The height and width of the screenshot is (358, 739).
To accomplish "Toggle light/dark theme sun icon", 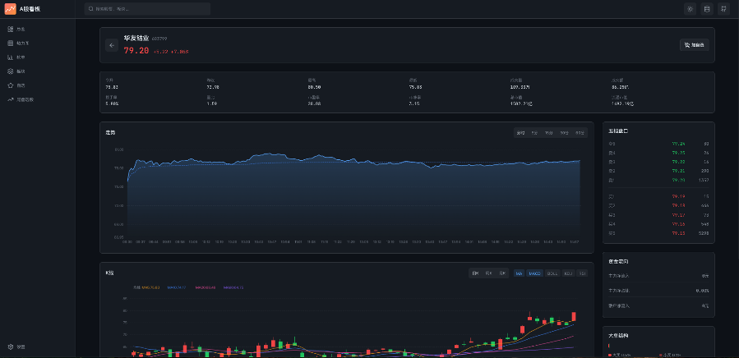I will [690, 9].
